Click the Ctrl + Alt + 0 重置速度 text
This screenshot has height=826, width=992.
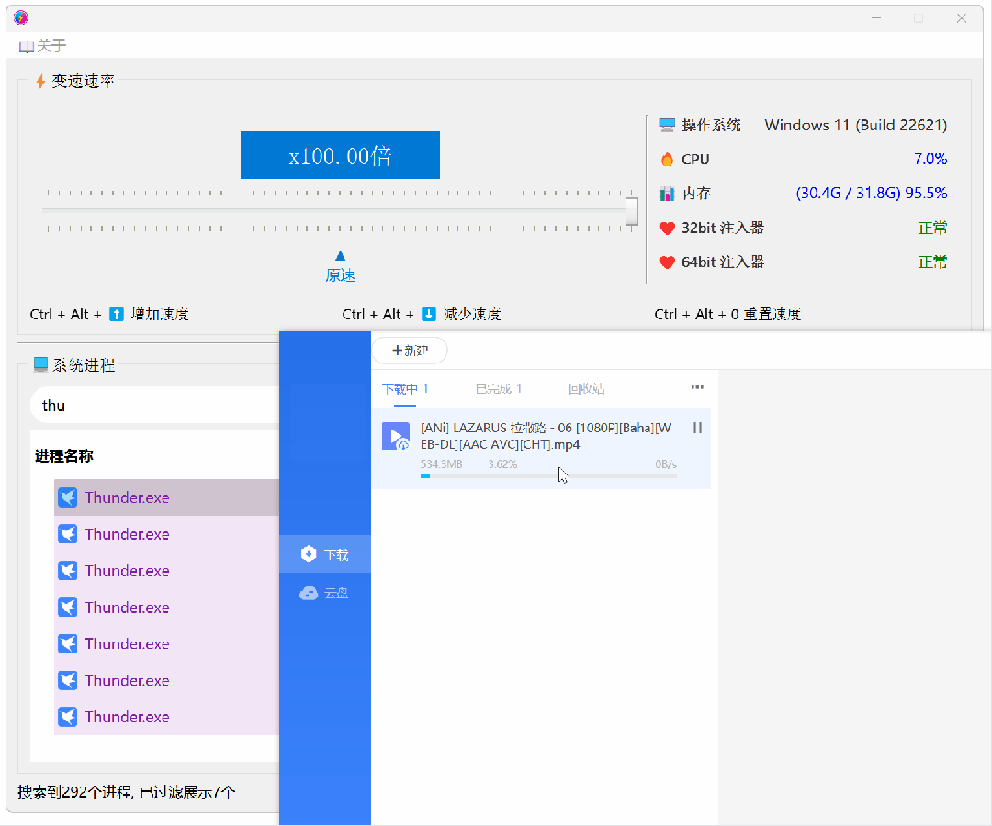(x=727, y=314)
